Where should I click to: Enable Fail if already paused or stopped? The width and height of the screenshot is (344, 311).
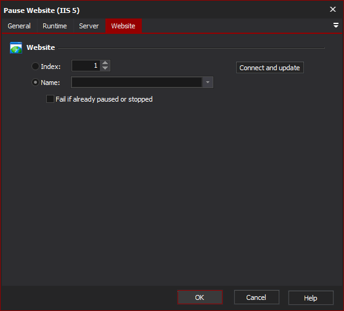point(50,99)
